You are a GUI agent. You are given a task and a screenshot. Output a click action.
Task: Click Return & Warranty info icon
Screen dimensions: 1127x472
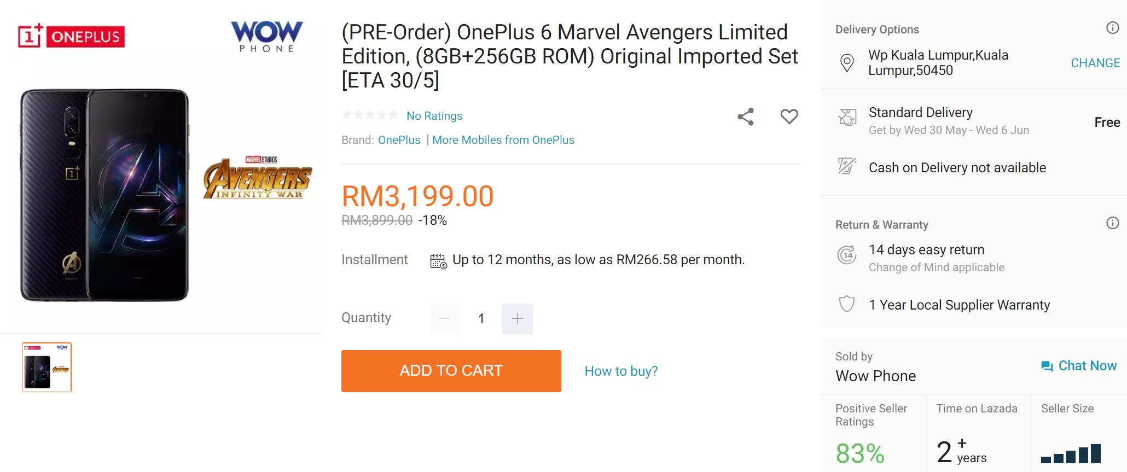tap(1112, 223)
